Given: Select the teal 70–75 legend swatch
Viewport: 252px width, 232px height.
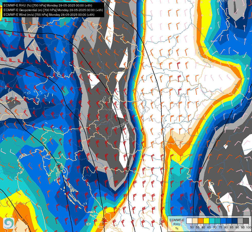Looking at the screenshot, I should [x=218, y=221].
